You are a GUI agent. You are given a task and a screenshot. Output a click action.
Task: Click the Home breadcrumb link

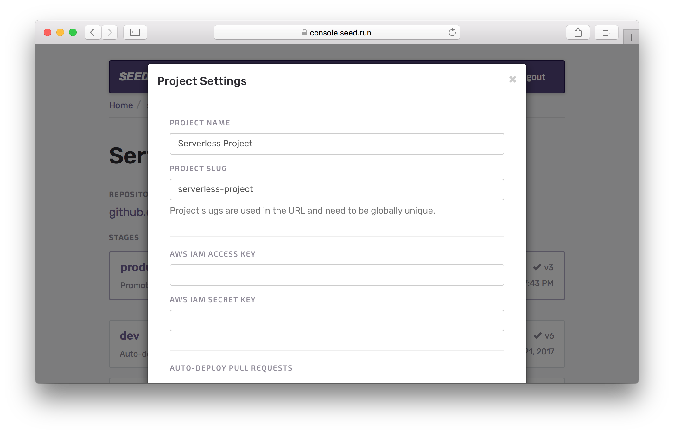click(121, 105)
